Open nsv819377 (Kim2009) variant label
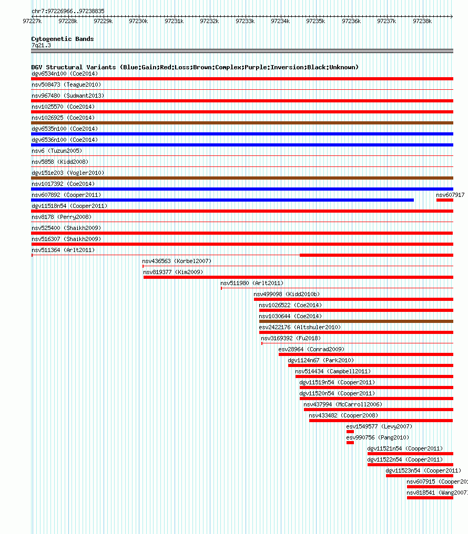468x534 pixels. pos(173,272)
